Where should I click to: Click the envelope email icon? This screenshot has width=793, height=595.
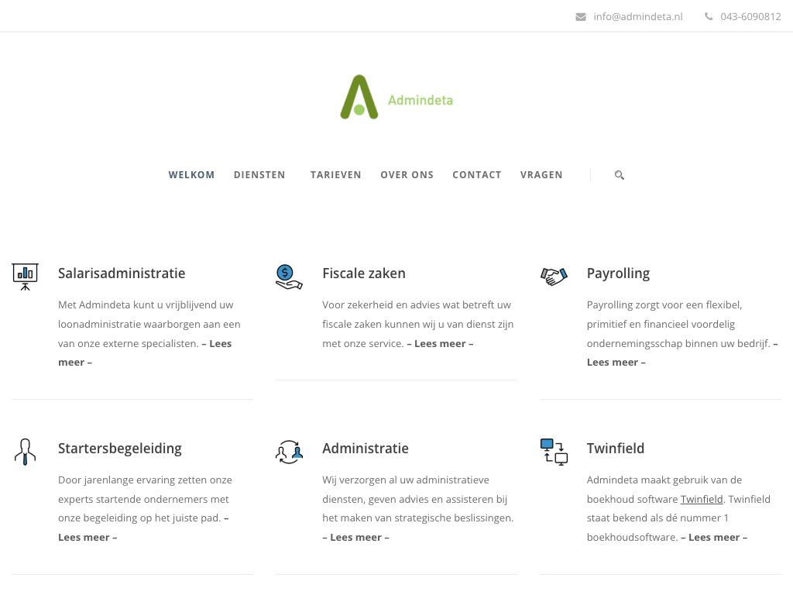[x=581, y=17]
